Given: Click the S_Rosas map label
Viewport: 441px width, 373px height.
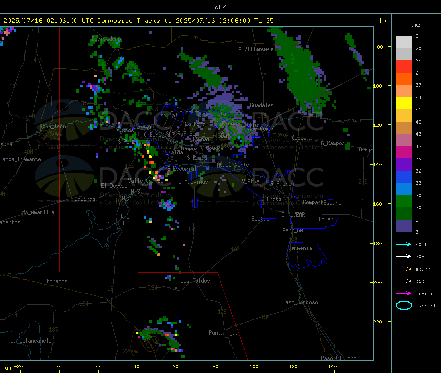Looking at the screenshot, I should point(197,158).
